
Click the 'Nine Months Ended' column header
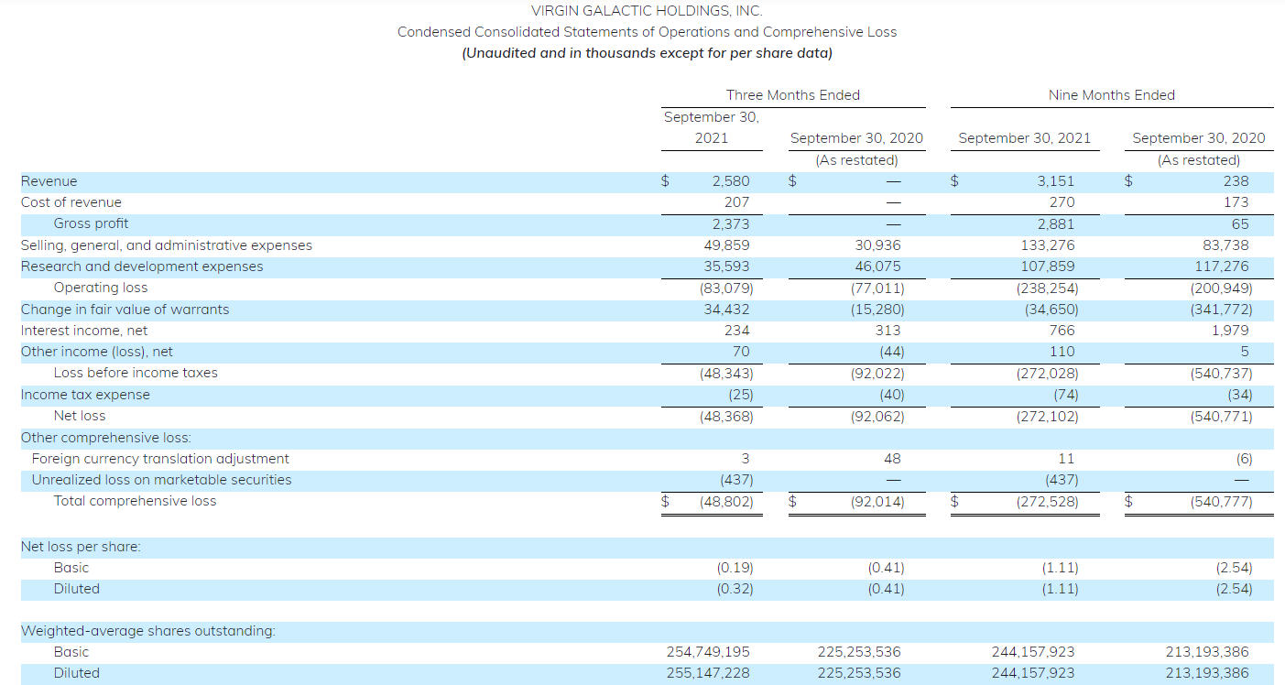tap(1112, 95)
